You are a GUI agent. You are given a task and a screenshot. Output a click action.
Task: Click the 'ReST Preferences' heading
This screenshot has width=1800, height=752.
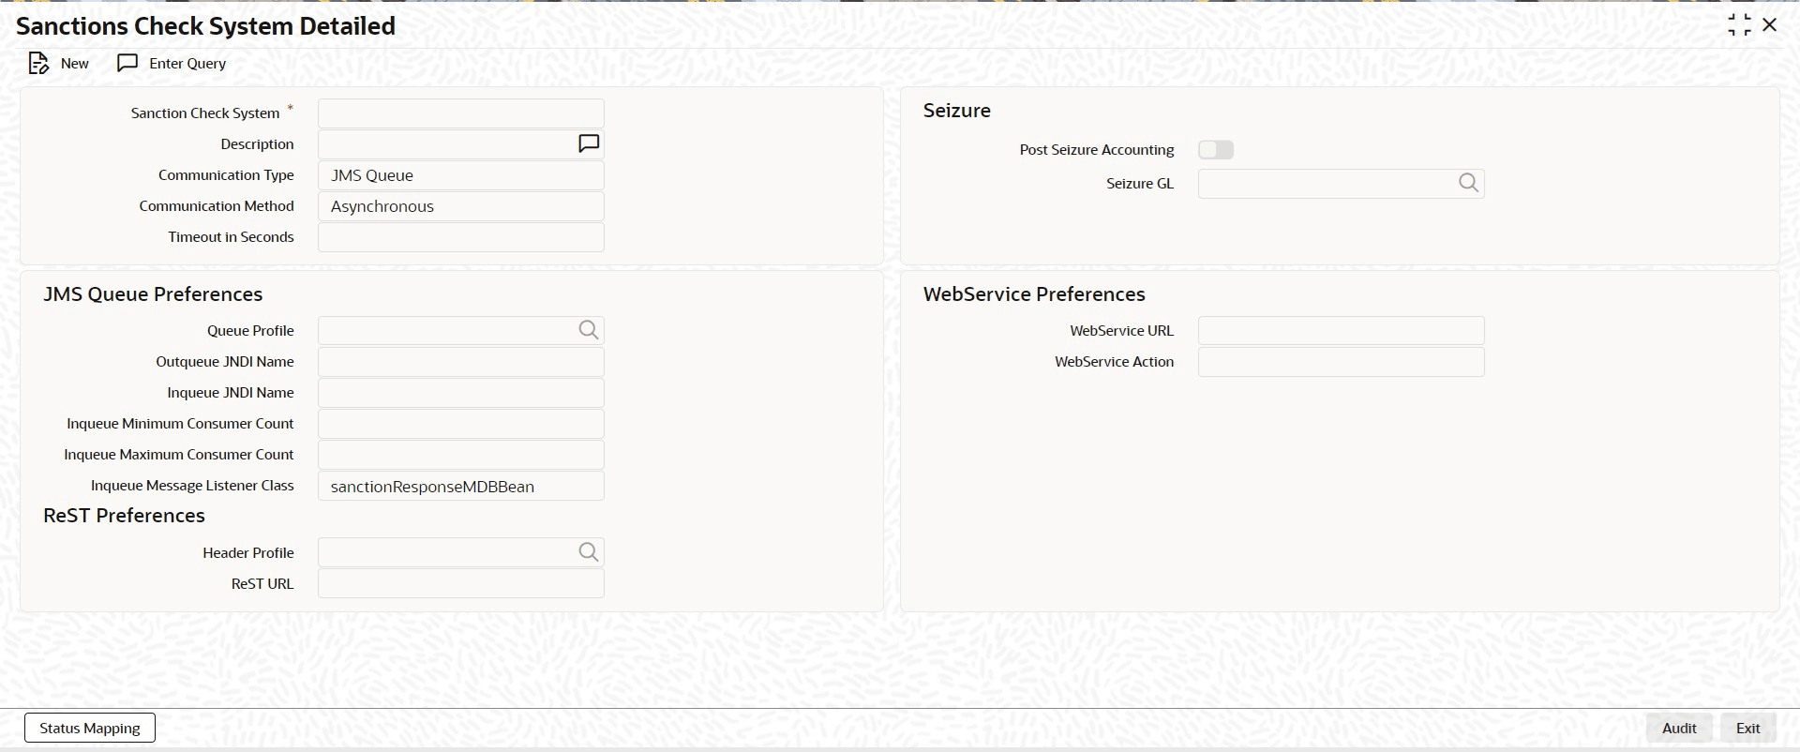click(x=124, y=516)
